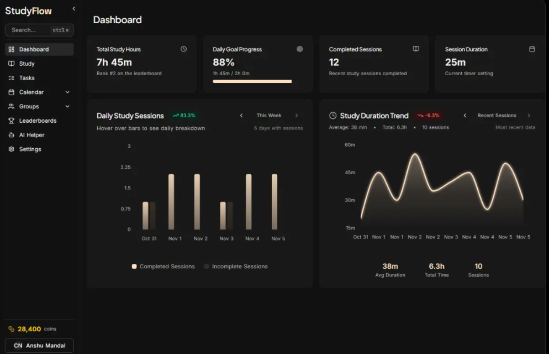Select Dashboard in the sidebar navigation
The image size is (549, 354).
(x=33, y=49)
